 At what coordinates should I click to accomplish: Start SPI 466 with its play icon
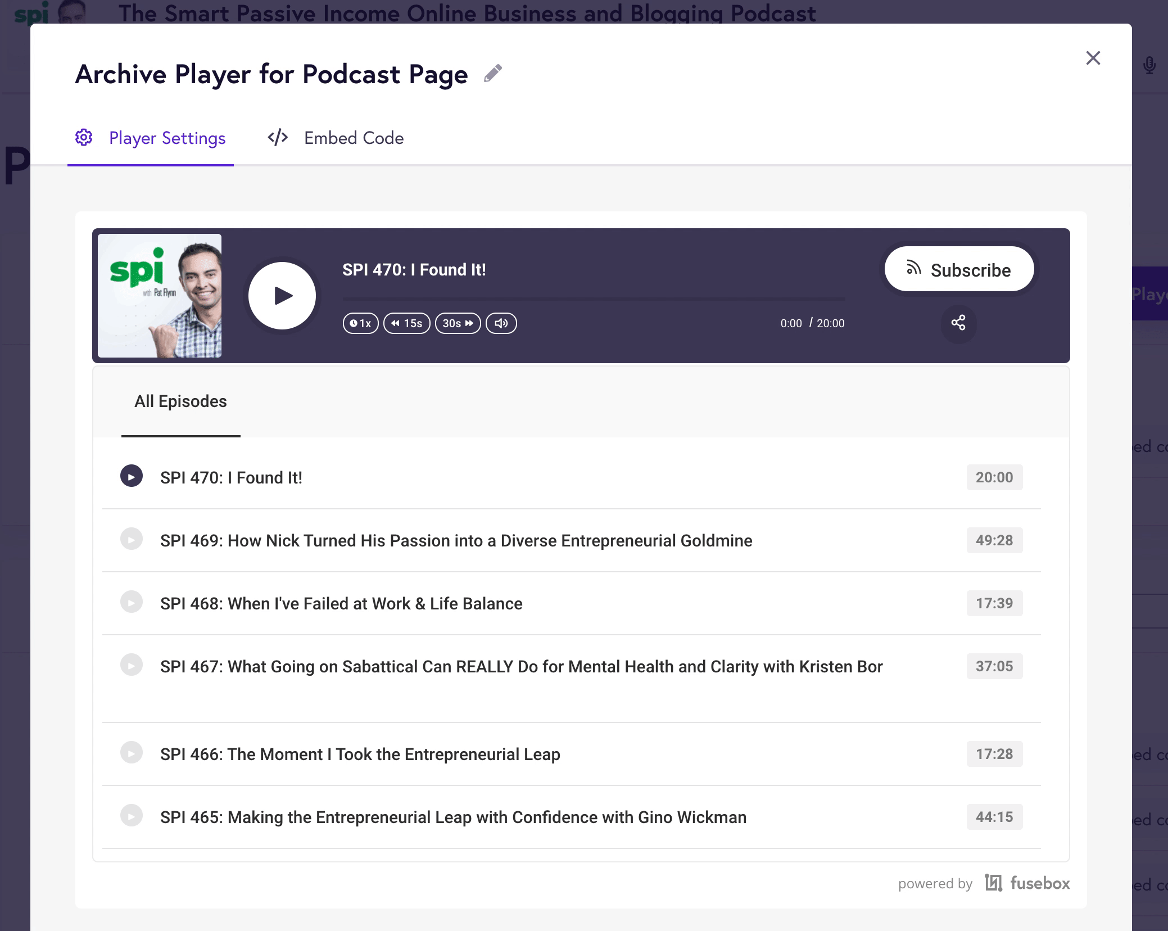[x=132, y=753]
